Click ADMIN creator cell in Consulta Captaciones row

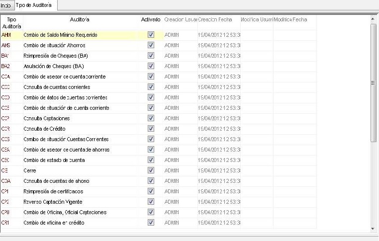pyautogui.click(x=181, y=118)
